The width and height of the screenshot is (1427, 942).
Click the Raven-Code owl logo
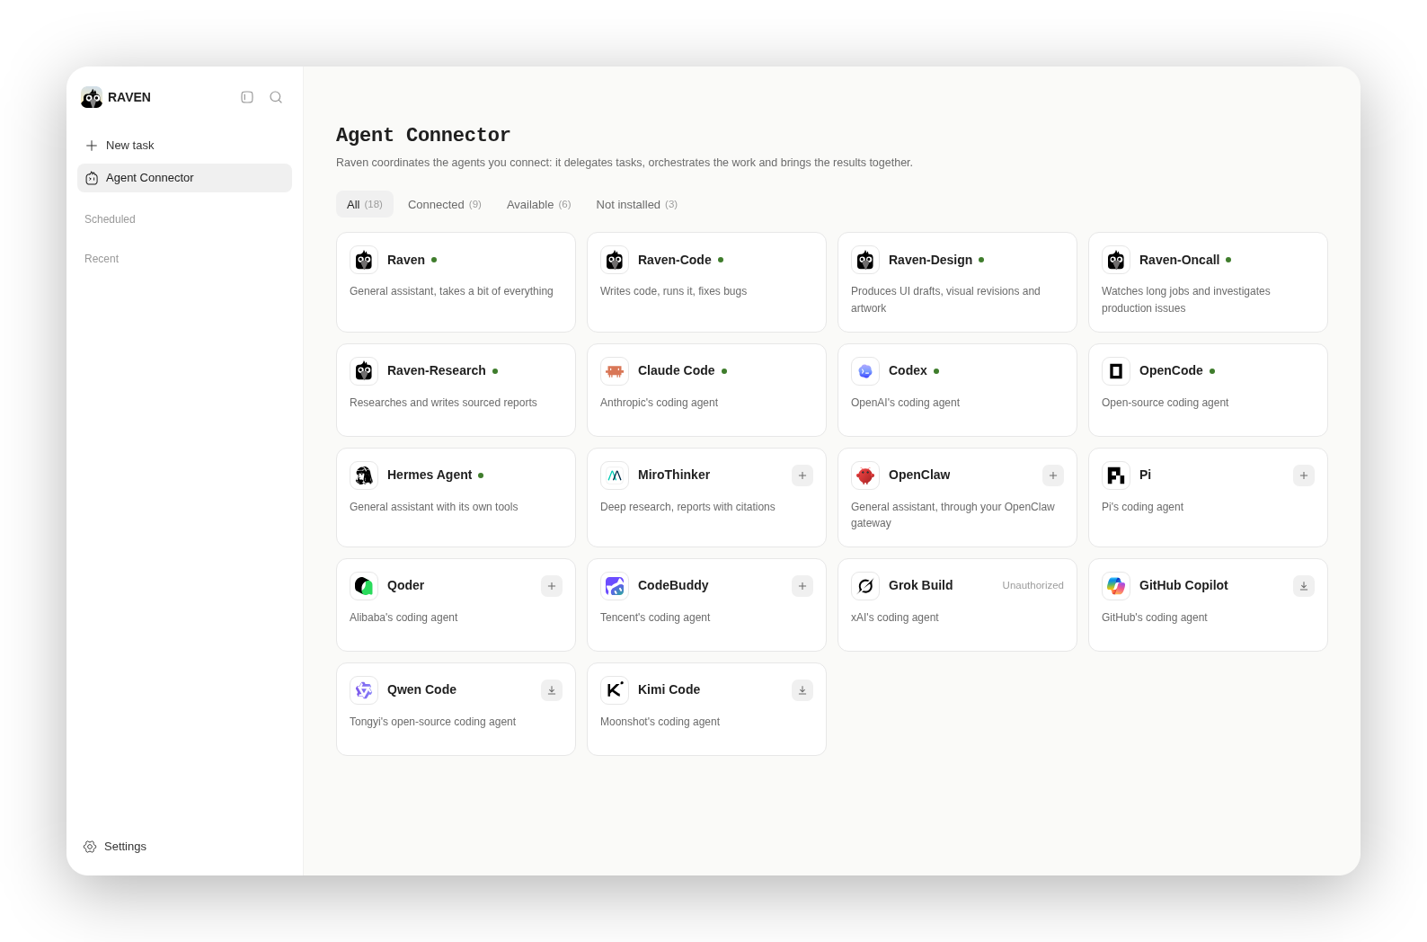[615, 260]
